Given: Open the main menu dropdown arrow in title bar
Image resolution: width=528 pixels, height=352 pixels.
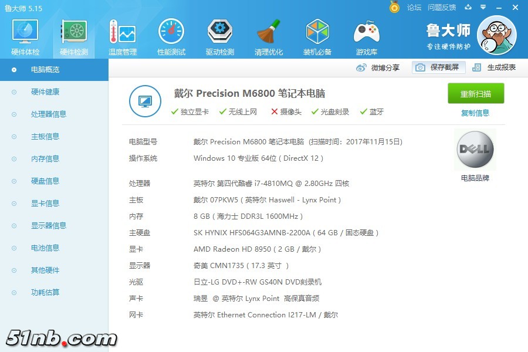Looking at the screenshot, I should [483, 7].
